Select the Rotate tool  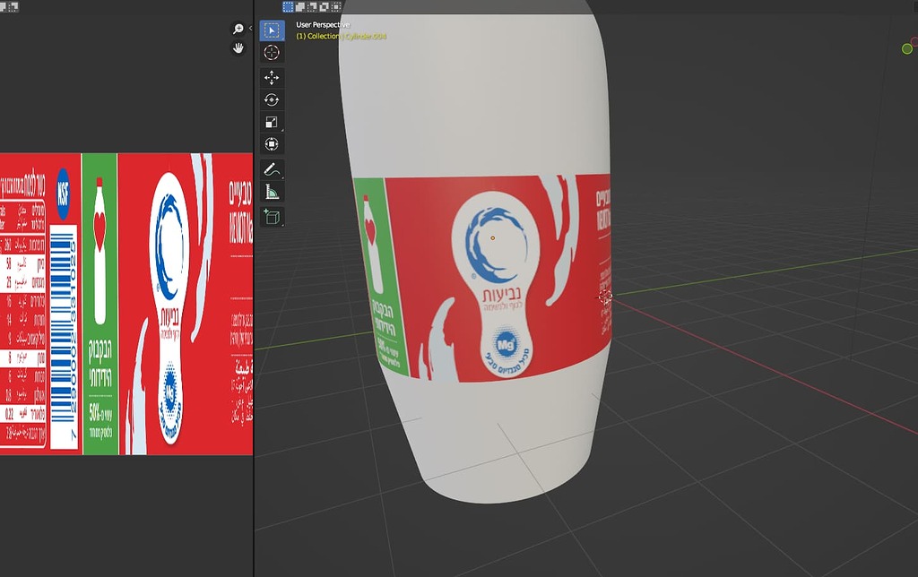coord(271,99)
